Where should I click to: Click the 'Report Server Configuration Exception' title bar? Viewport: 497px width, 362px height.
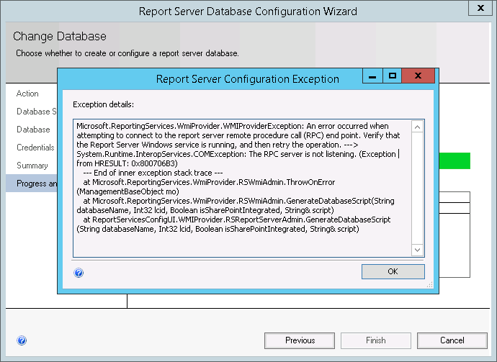tap(248, 79)
